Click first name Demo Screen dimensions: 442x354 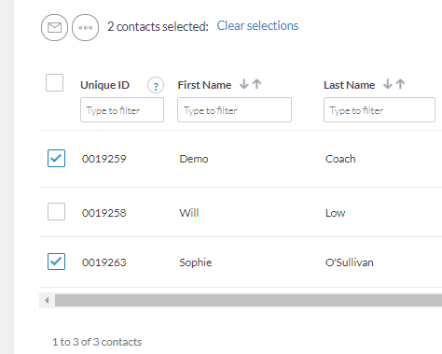pos(194,159)
